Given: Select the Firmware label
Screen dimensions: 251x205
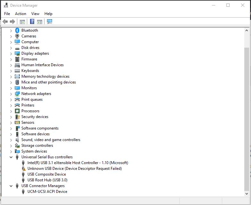Looking at the screenshot, I should point(29,59).
